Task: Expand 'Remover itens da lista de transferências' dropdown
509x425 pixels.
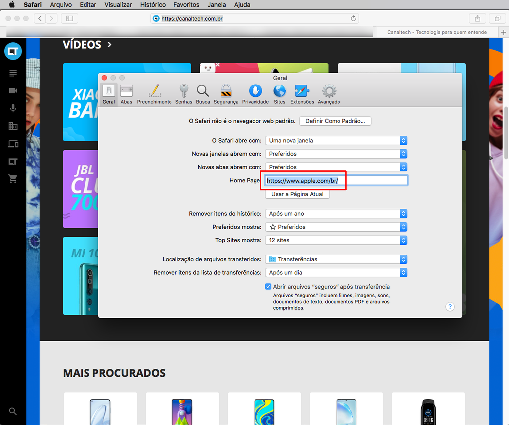Action: coord(337,273)
